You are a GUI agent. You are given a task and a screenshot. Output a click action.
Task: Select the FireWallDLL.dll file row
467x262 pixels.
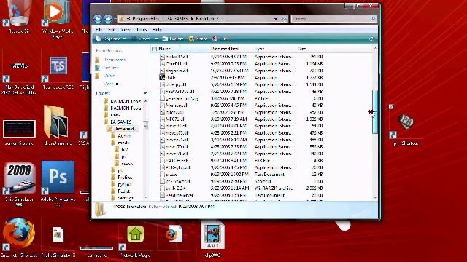[242, 92]
